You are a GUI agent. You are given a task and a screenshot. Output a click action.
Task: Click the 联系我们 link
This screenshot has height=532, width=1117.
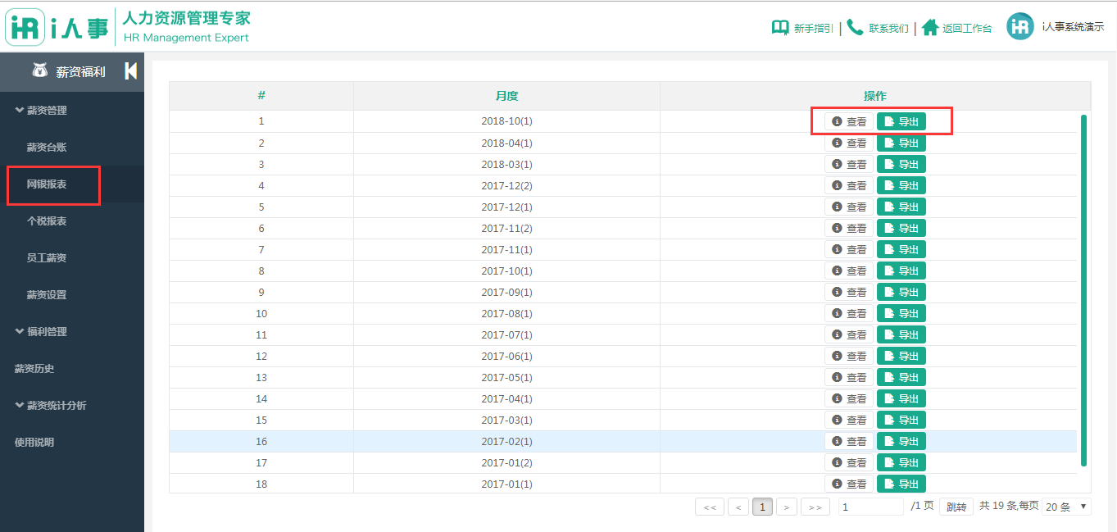[x=888, y=29]
